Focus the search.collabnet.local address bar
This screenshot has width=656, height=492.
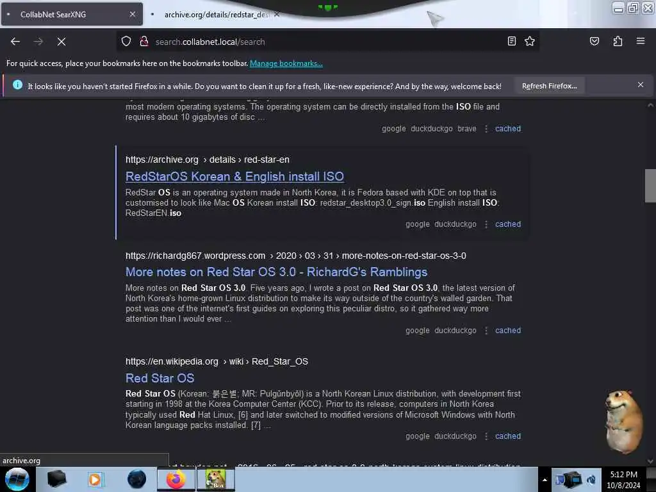(x=326, y=42)
